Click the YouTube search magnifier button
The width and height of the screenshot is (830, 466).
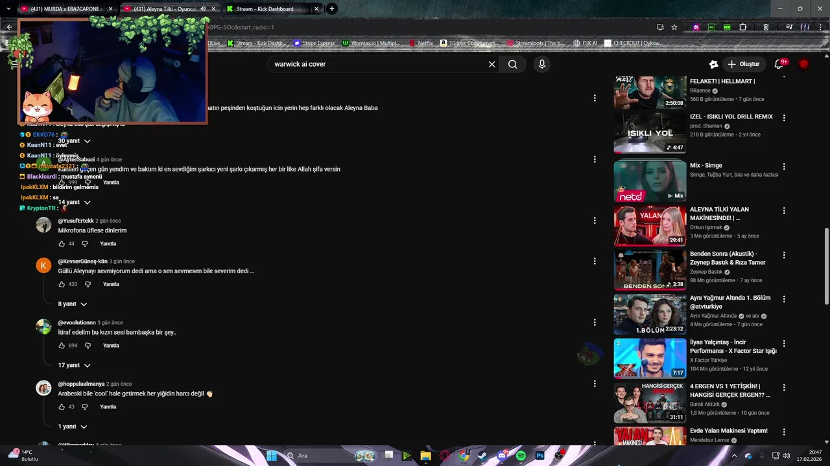click(x=513, y=64)
